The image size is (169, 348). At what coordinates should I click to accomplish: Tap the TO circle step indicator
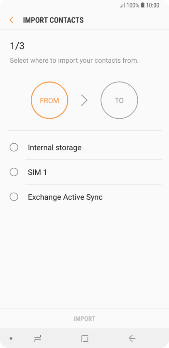(119, 100)
